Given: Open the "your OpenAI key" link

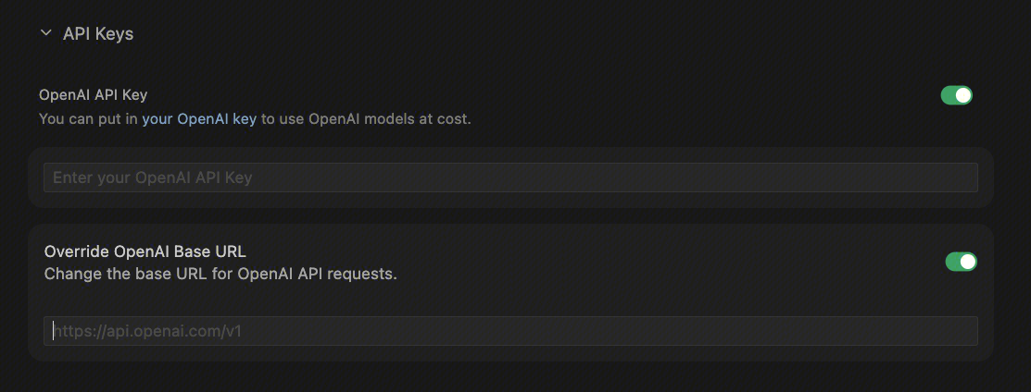Looking at the screenshot, I should pyautogui.click(x=199, y=119).
